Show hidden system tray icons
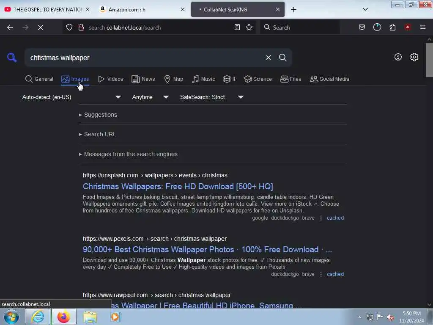The image size is (433, 325). click(x=359, y=317)
